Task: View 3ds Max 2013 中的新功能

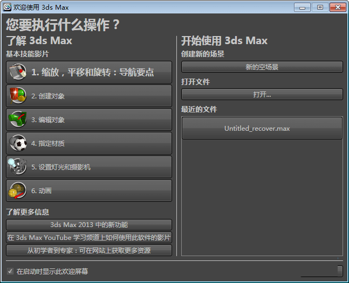Action: 89,224
